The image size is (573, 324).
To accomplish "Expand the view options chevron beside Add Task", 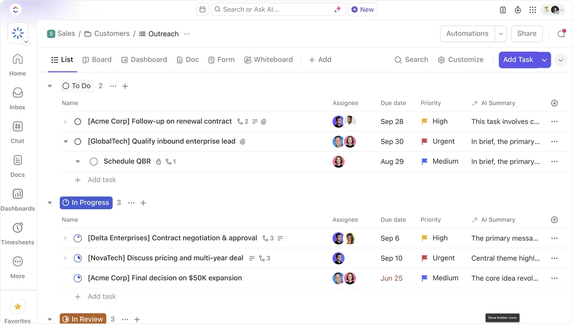I will pyautogui.click(x=561, y=60).
